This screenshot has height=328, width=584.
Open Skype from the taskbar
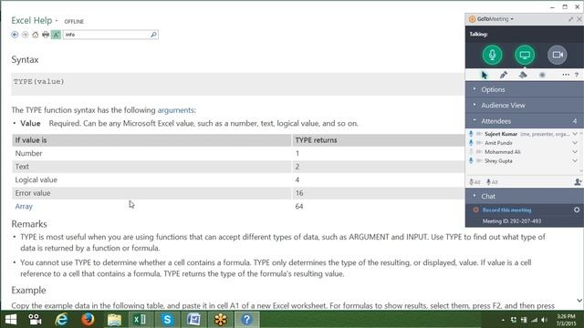tap(167, 320)
